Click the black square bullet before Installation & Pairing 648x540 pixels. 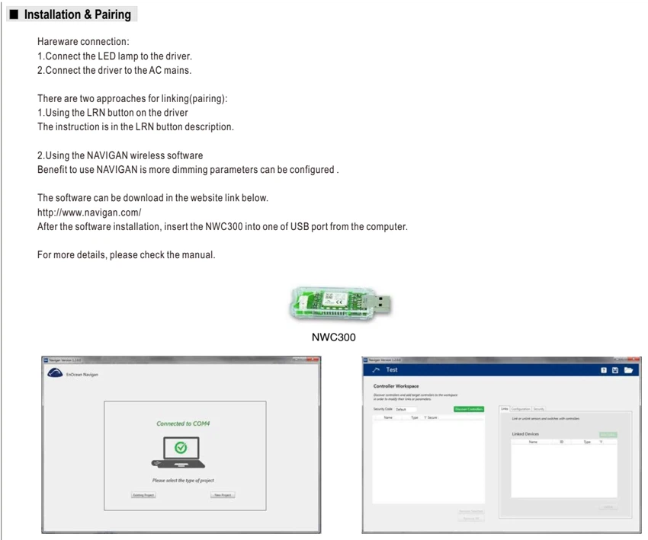click(14, 14)
